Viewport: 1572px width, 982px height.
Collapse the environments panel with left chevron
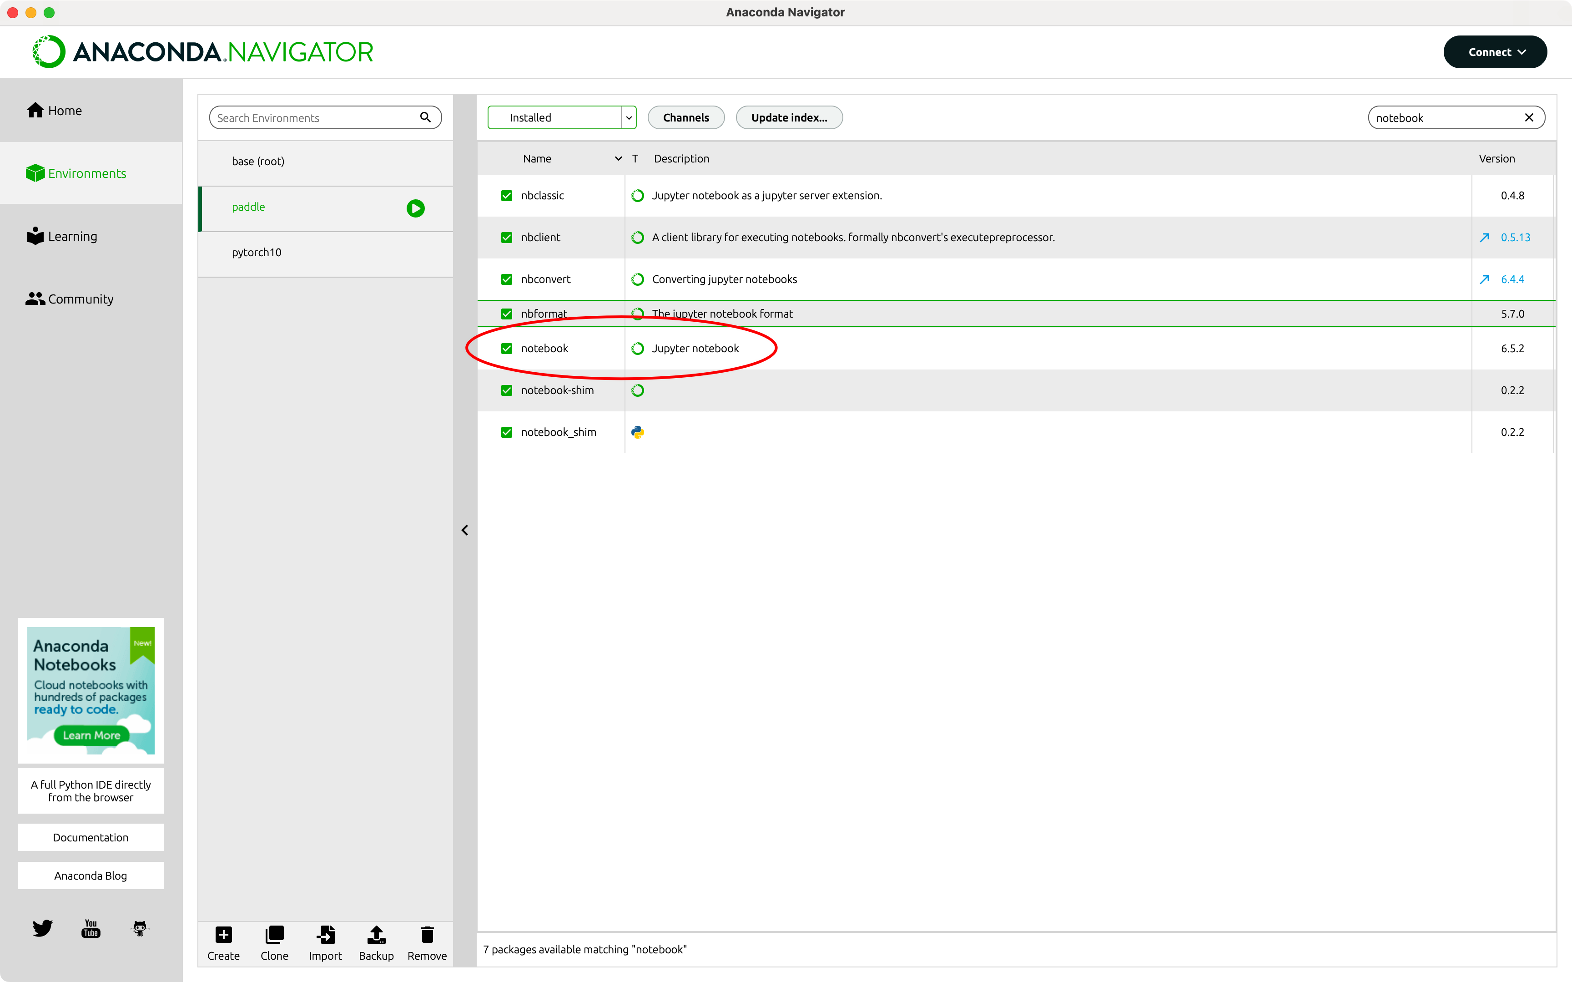(465, 531)
